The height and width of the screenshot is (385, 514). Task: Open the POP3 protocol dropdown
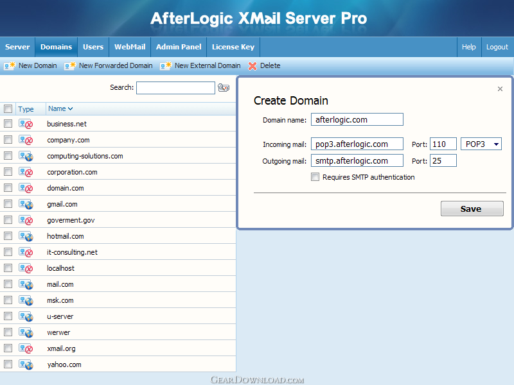pyautogui.click(x=495, y=144)
